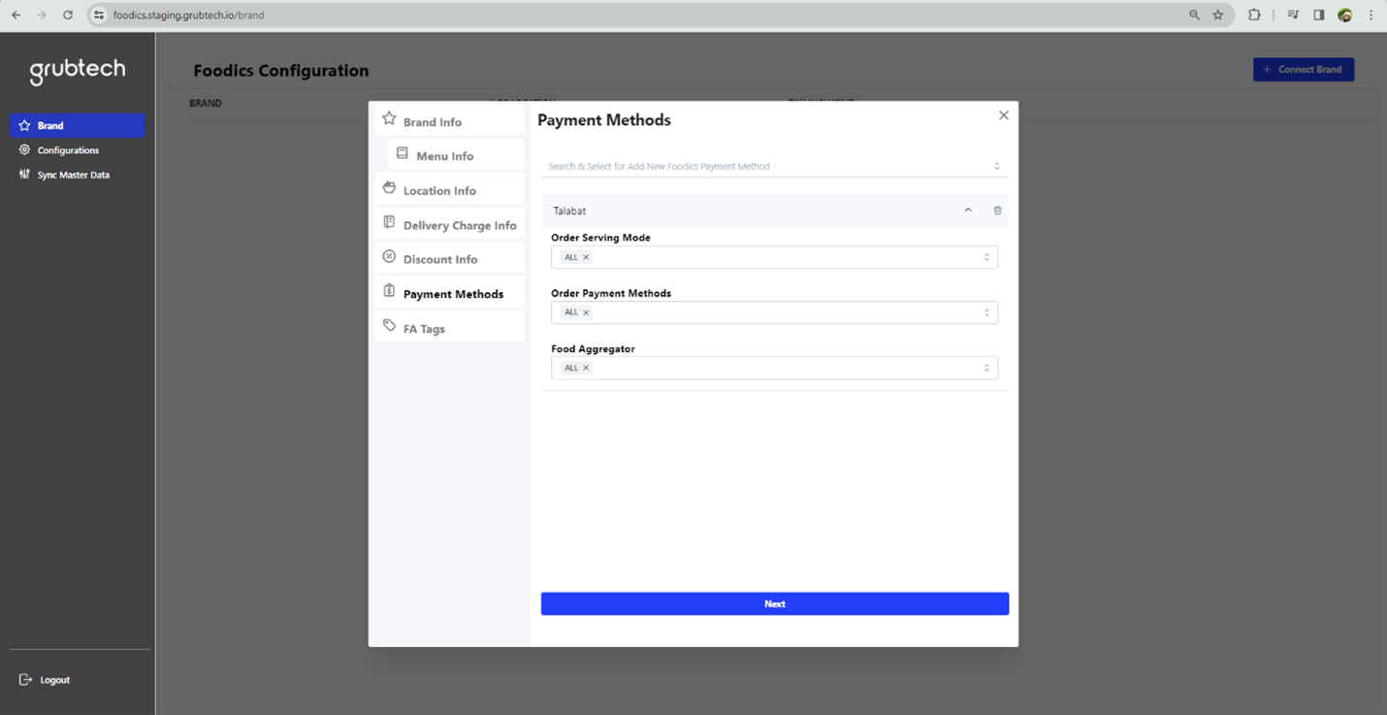Open Configurations in the left sidebar
This screenshot has height=715, width=1387.
tap(68, 150)
